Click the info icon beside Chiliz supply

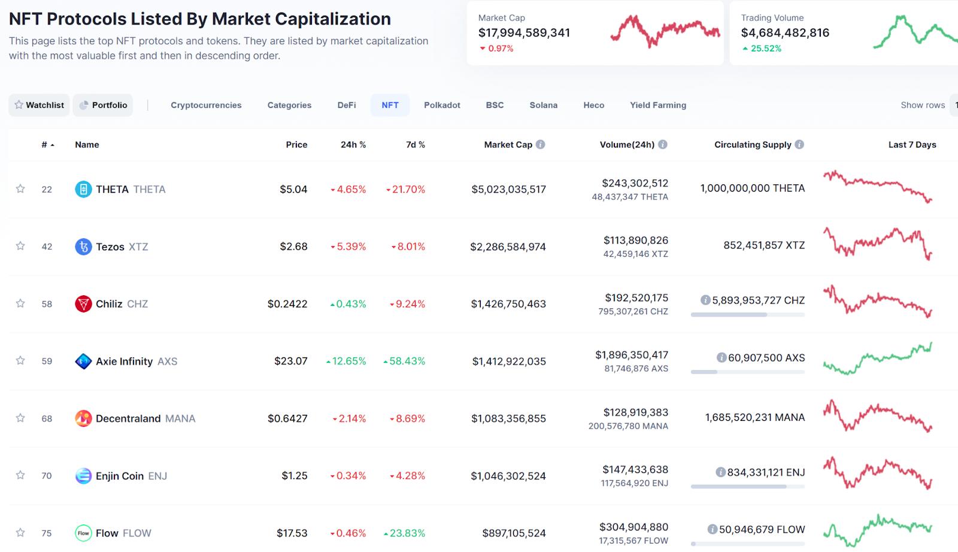pos(705,300)
